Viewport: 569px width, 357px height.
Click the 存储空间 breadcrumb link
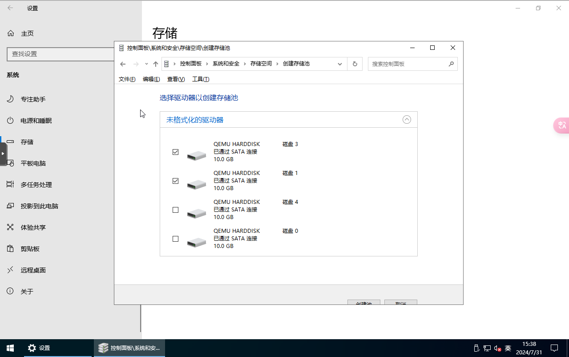pyautogui.click(x=261, y=64)
